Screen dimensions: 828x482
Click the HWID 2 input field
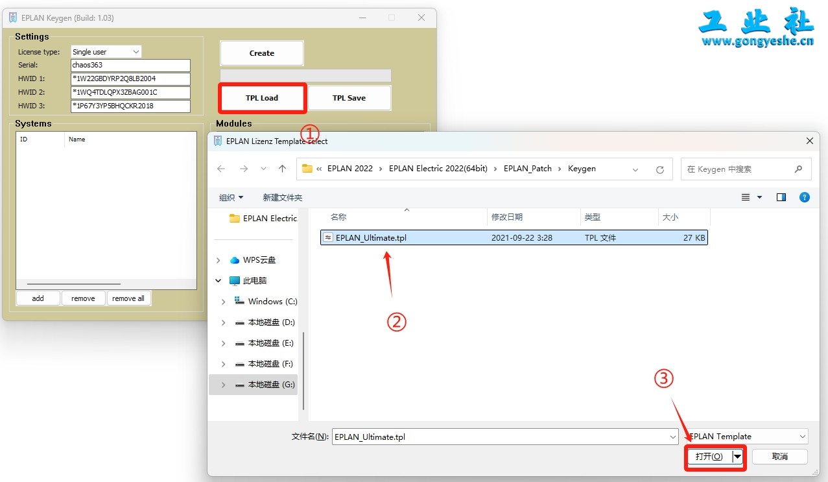tap(130, 92)
